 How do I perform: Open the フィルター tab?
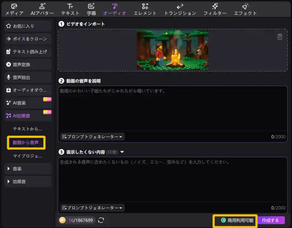215,10
